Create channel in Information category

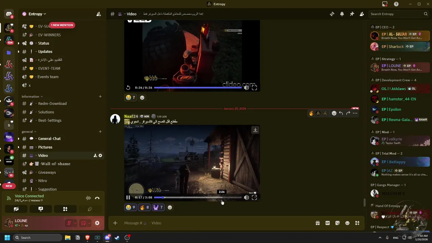(x=100, y=97)
